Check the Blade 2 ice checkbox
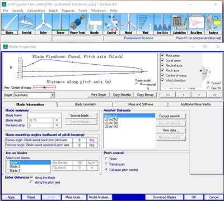 point(8,166)
